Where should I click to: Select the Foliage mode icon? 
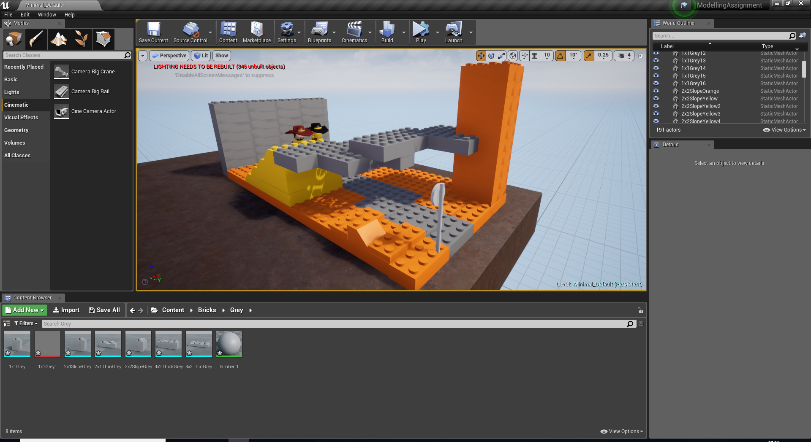81,39
